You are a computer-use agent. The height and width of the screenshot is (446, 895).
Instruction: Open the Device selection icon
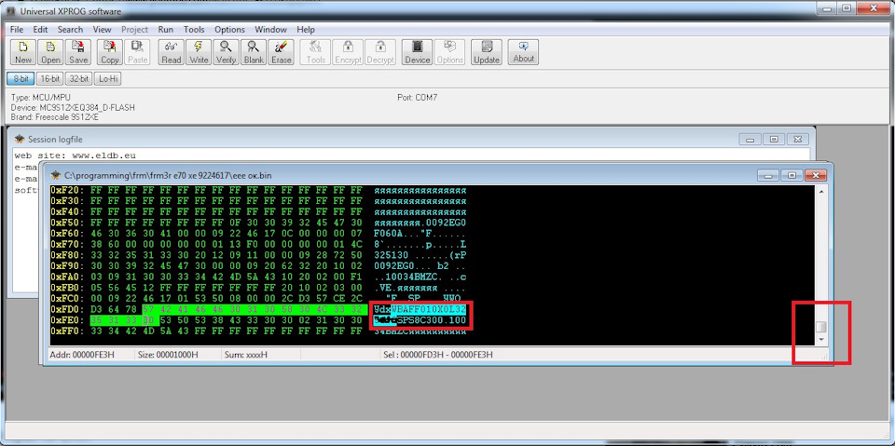418,52
